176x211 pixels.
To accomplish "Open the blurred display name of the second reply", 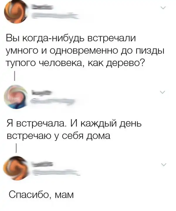I will (41, 92).
